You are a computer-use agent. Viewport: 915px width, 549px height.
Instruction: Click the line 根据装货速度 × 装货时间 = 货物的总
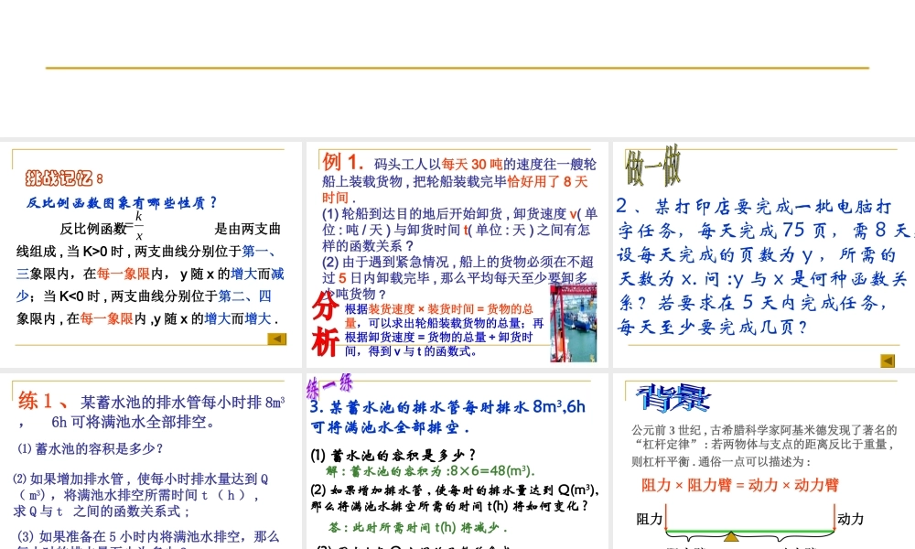pyautogui.click(x=439, y=309)
